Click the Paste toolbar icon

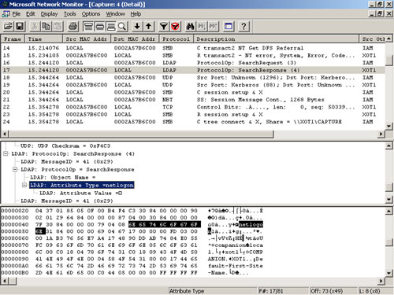tap(58, 26)
